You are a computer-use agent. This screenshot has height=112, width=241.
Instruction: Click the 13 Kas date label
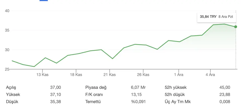(x=42, y=75)
